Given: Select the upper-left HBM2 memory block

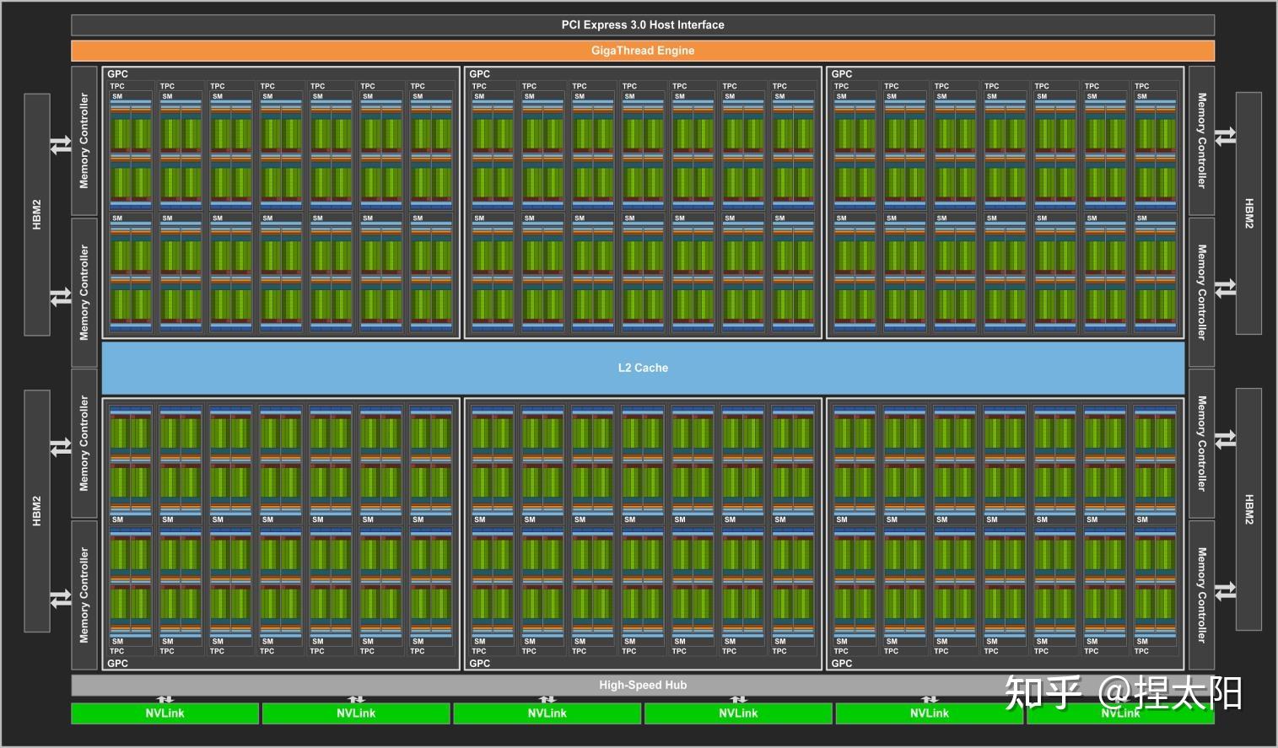Looking at the screenshot, I should click(x=37, y=214).
